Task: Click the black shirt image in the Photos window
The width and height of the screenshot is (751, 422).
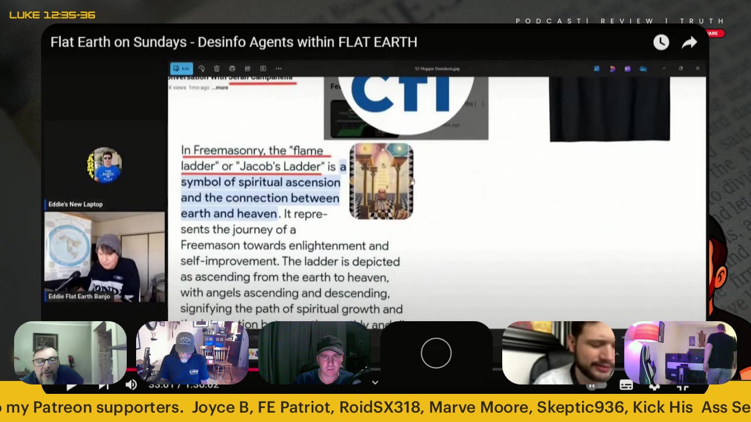Action: 610,109
